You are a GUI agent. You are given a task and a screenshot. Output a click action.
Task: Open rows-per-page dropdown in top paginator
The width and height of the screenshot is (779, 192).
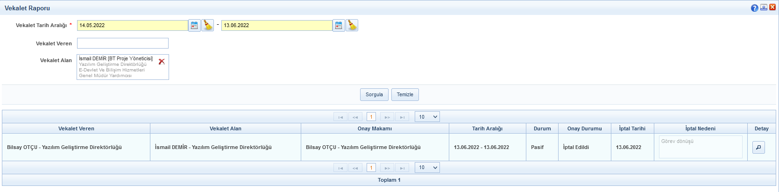coord(427,117)
